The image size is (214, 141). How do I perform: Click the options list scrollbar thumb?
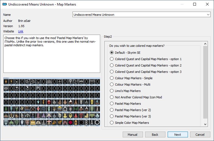[x=205, y=82]
